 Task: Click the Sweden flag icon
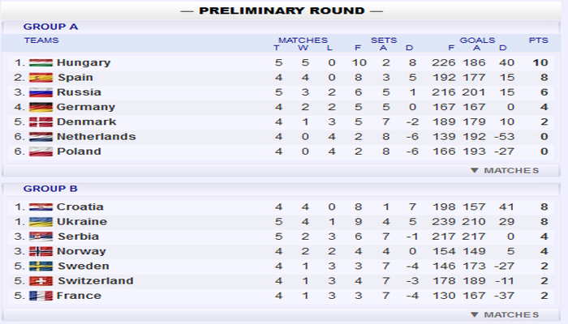click(x=41, y=266)
